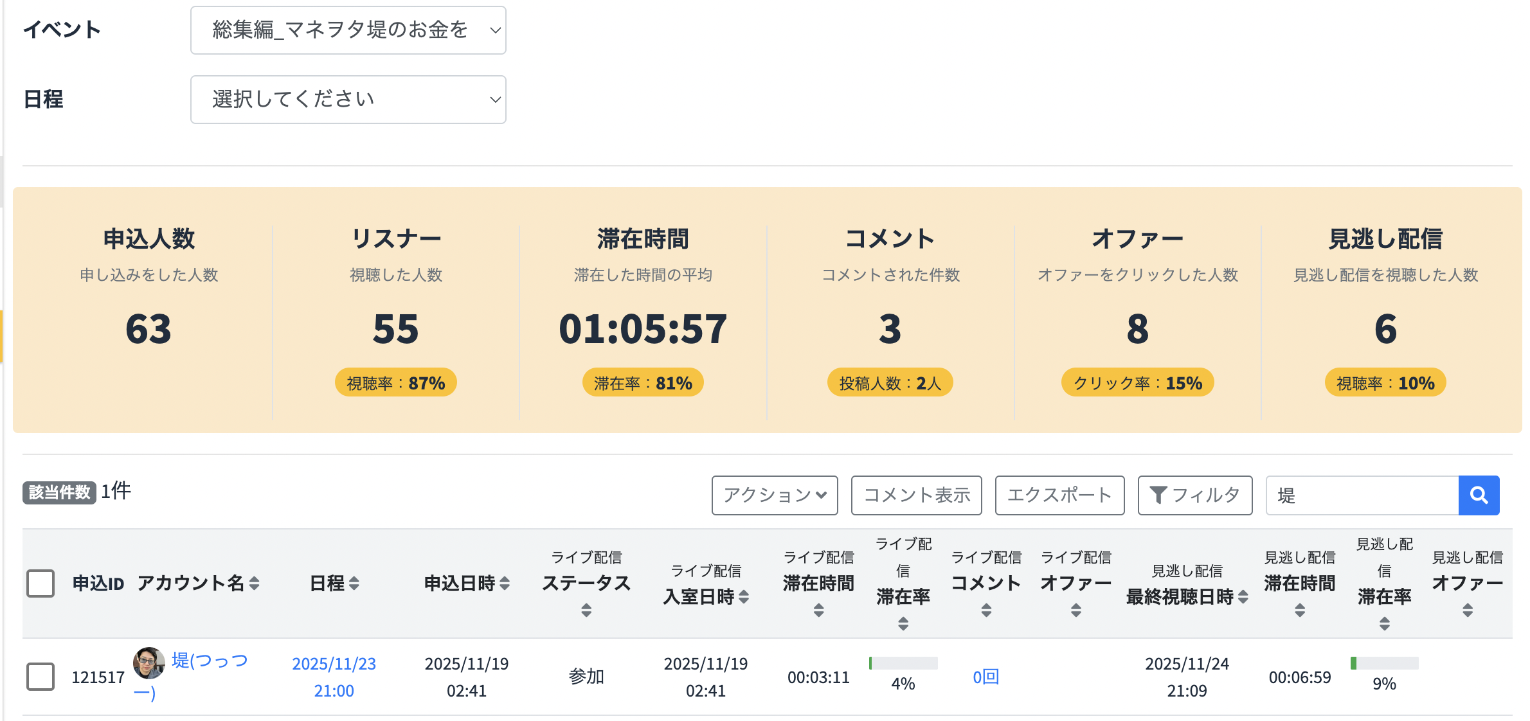1530x721 pixels.
Task: Sort by 入室日時 column arrows
Action: (744, 597)
